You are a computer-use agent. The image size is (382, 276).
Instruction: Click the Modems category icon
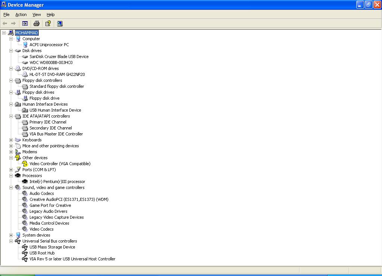coord(18,152)
